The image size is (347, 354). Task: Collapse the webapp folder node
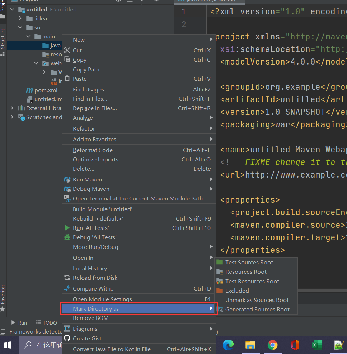tap(36, 63)
